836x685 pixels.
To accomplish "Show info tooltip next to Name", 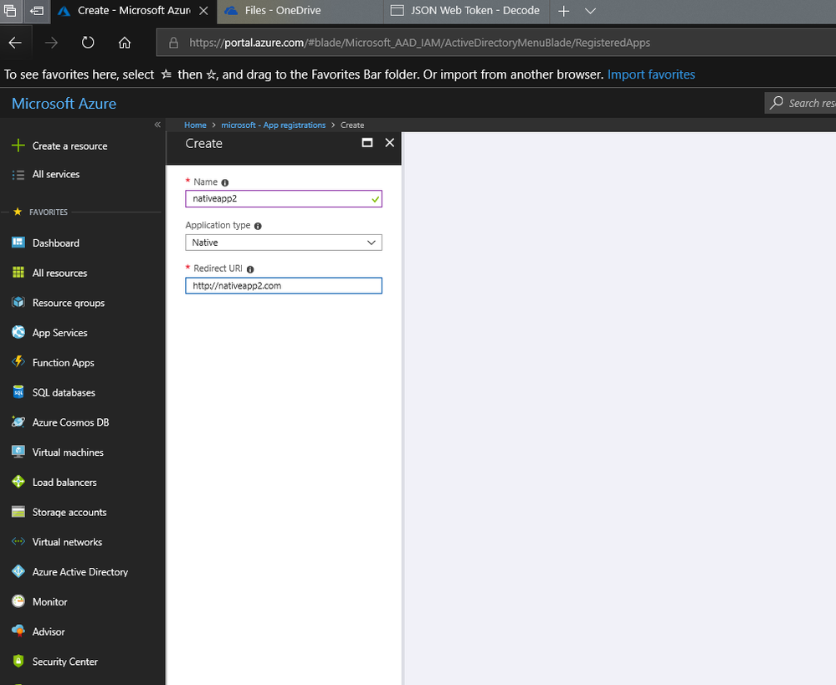I will pyautogui.click(x=225, y=182).
